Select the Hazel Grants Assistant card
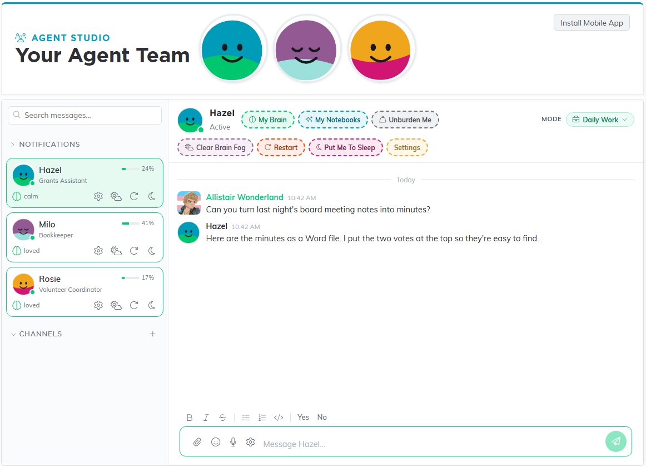The height and width of the screenshot is (467, 646). [x=85, y=183]
